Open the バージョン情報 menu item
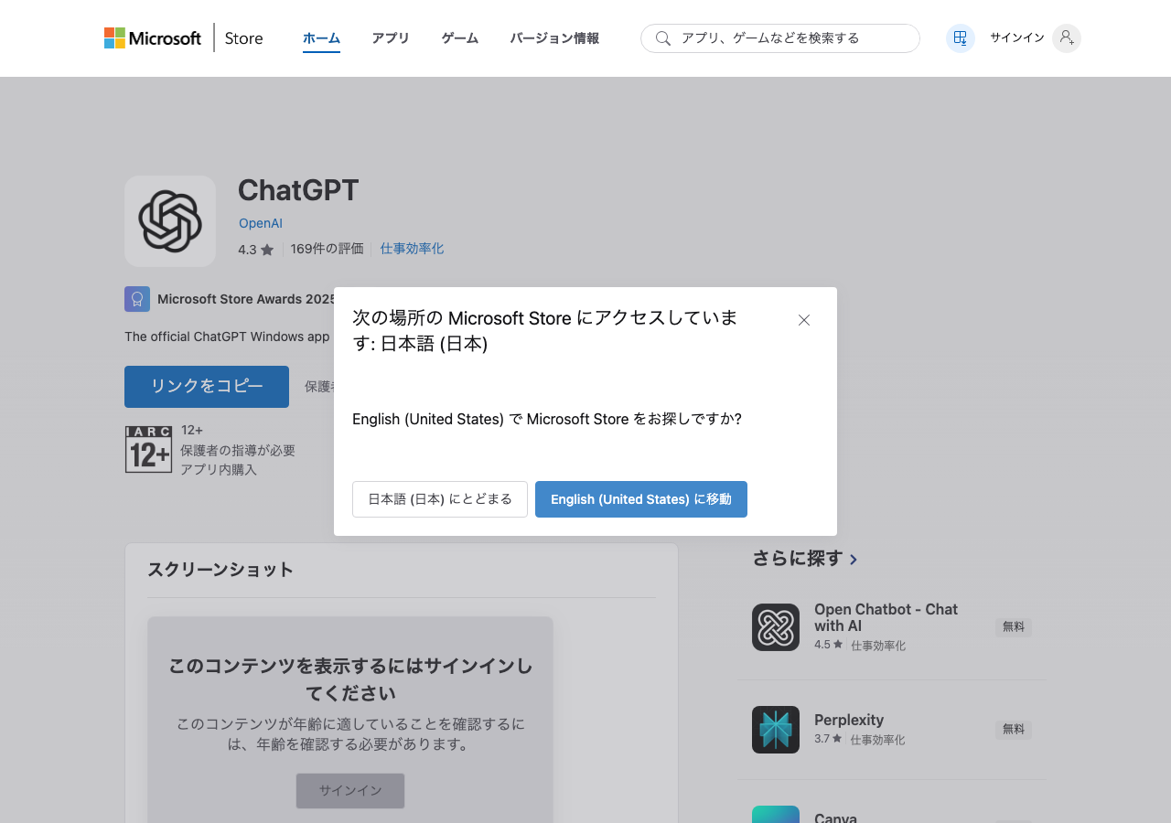The height and width of the screenshot is (823, 1171). 554,38
